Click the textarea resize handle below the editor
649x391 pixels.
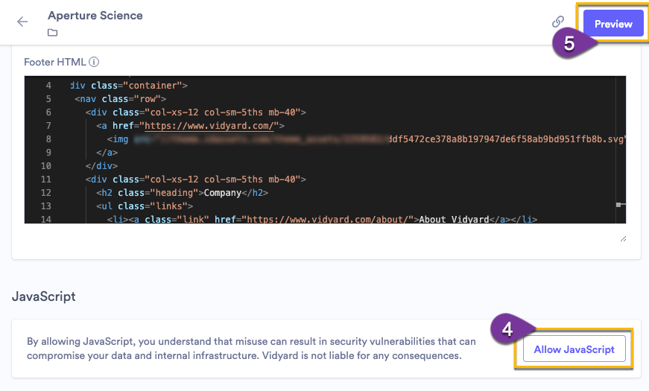click(x=623, y=238)
